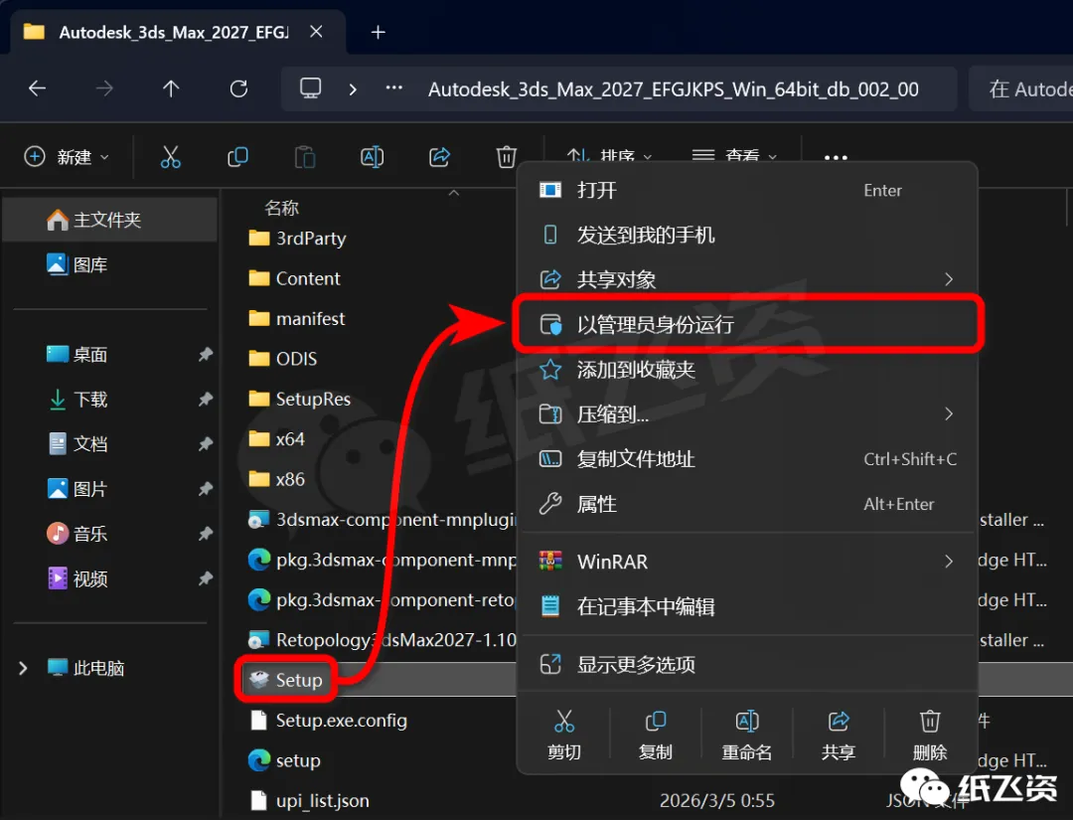1073x820 pixels.
Task: Close the Autodesk_3ds_Max_2027 tab
Action: 316,32
